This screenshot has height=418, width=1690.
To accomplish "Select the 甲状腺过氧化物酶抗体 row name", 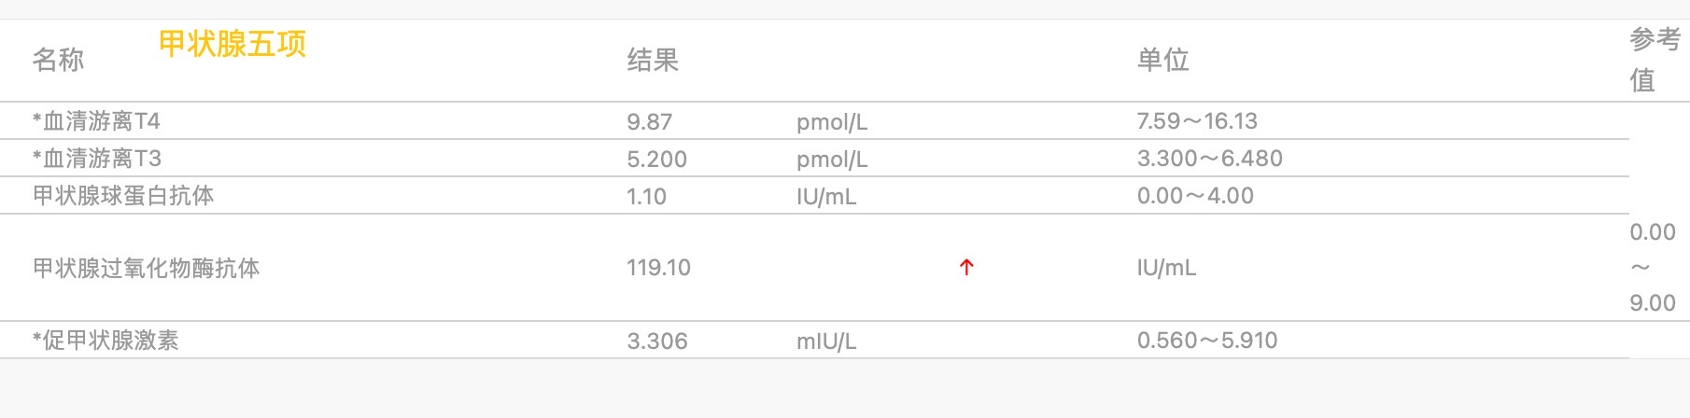I will pyautogui.click(x=147, y=269).
